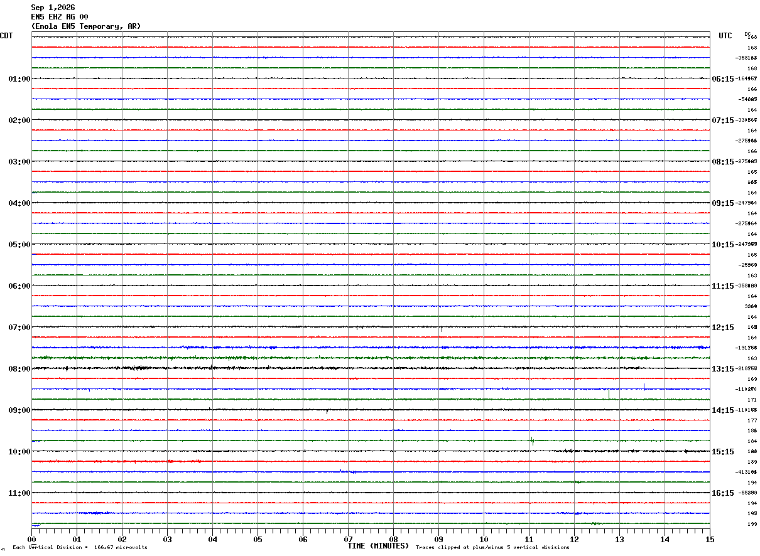Viewport: 760px width, 556px height.
Task: Click the 06:15 UTC time label
Action: pyautogui.click(x=723, y=79)
